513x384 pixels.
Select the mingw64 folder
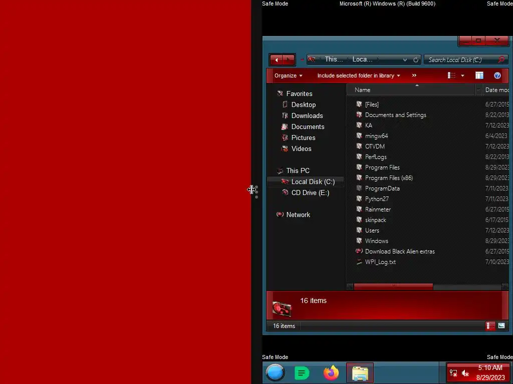[376, 136]
